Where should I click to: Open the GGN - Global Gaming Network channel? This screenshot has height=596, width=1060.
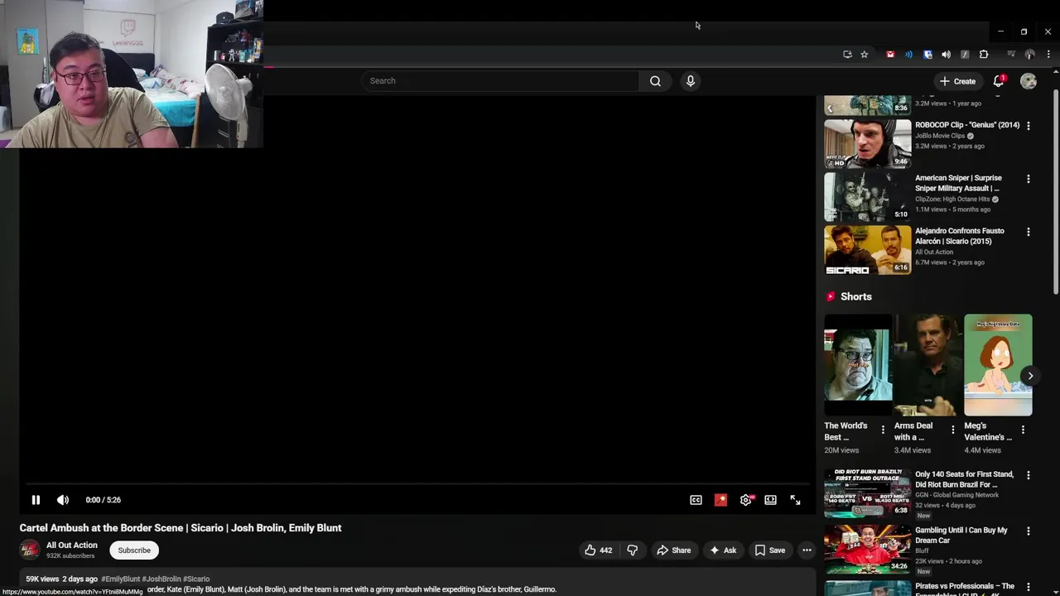(956, 495)
